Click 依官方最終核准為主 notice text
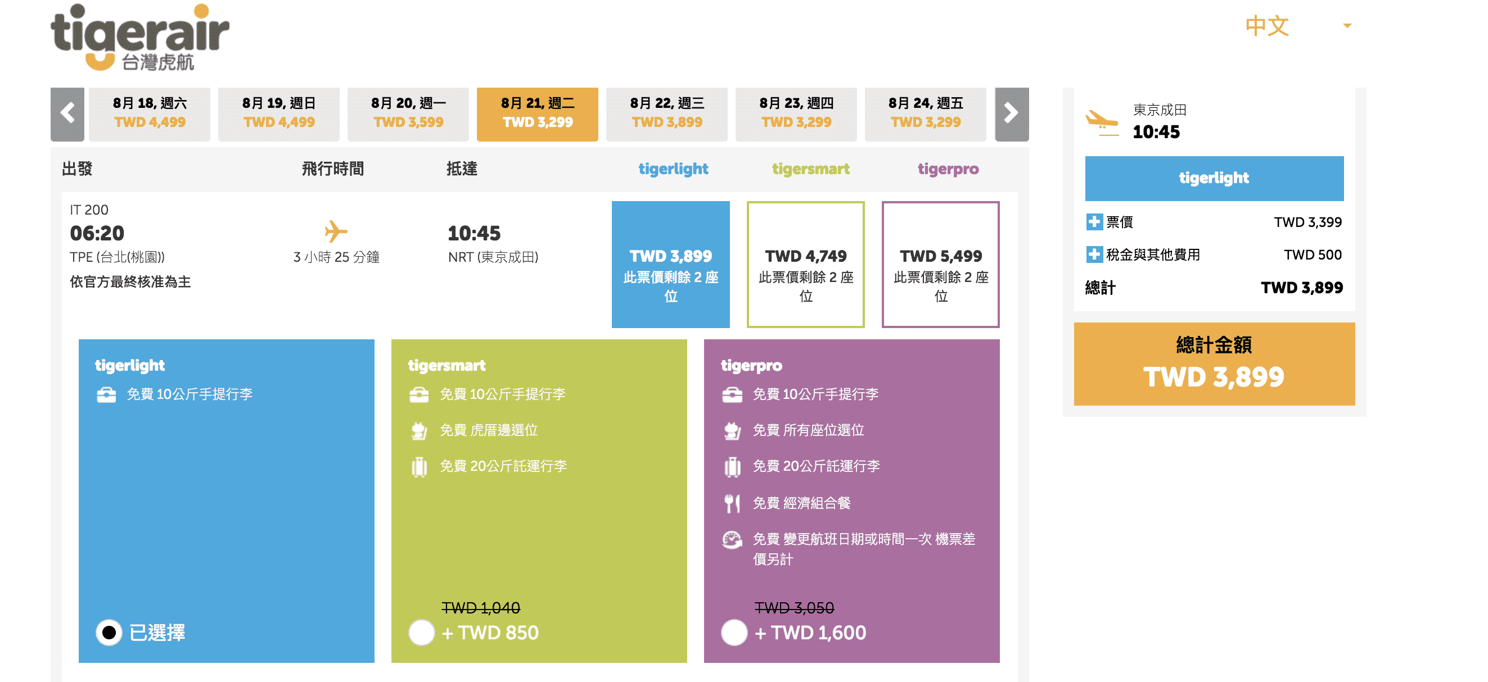The height and width of the screenshot is (682, 1488). [x=130, y=281]
